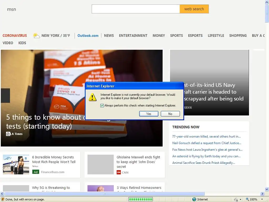Open the New York weather icon
This screenshot has height=202, width=269.
click(x=36, y=36)
